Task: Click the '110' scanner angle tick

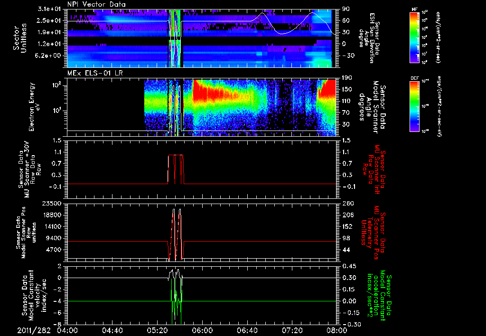Action: (347, 101)
